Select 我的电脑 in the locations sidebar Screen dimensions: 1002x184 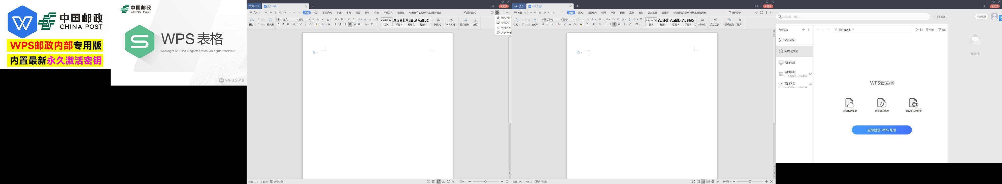[x=794, y=62]
